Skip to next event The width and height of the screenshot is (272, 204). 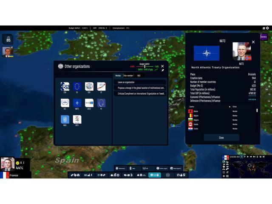[x=254, y=157]
